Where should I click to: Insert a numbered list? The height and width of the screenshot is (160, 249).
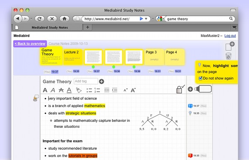pos(97,90)
